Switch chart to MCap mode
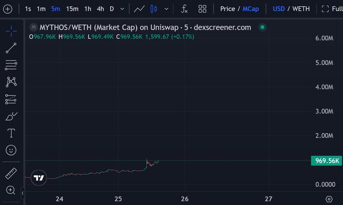Viewport: 343px width, 205px height. pos(251,9)
